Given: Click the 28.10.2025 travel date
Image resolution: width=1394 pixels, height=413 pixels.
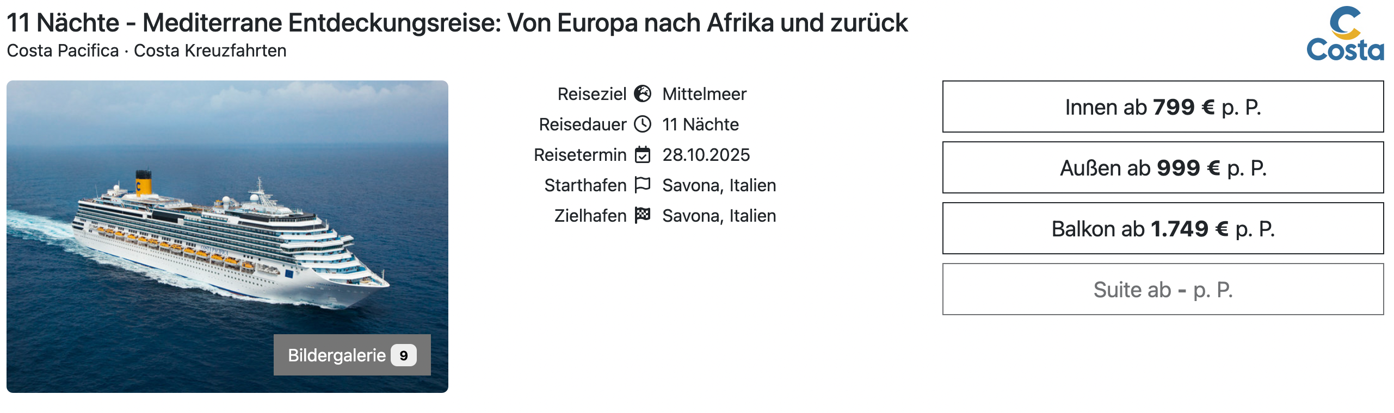Looking at the screenshot, I should coord(706,155).
